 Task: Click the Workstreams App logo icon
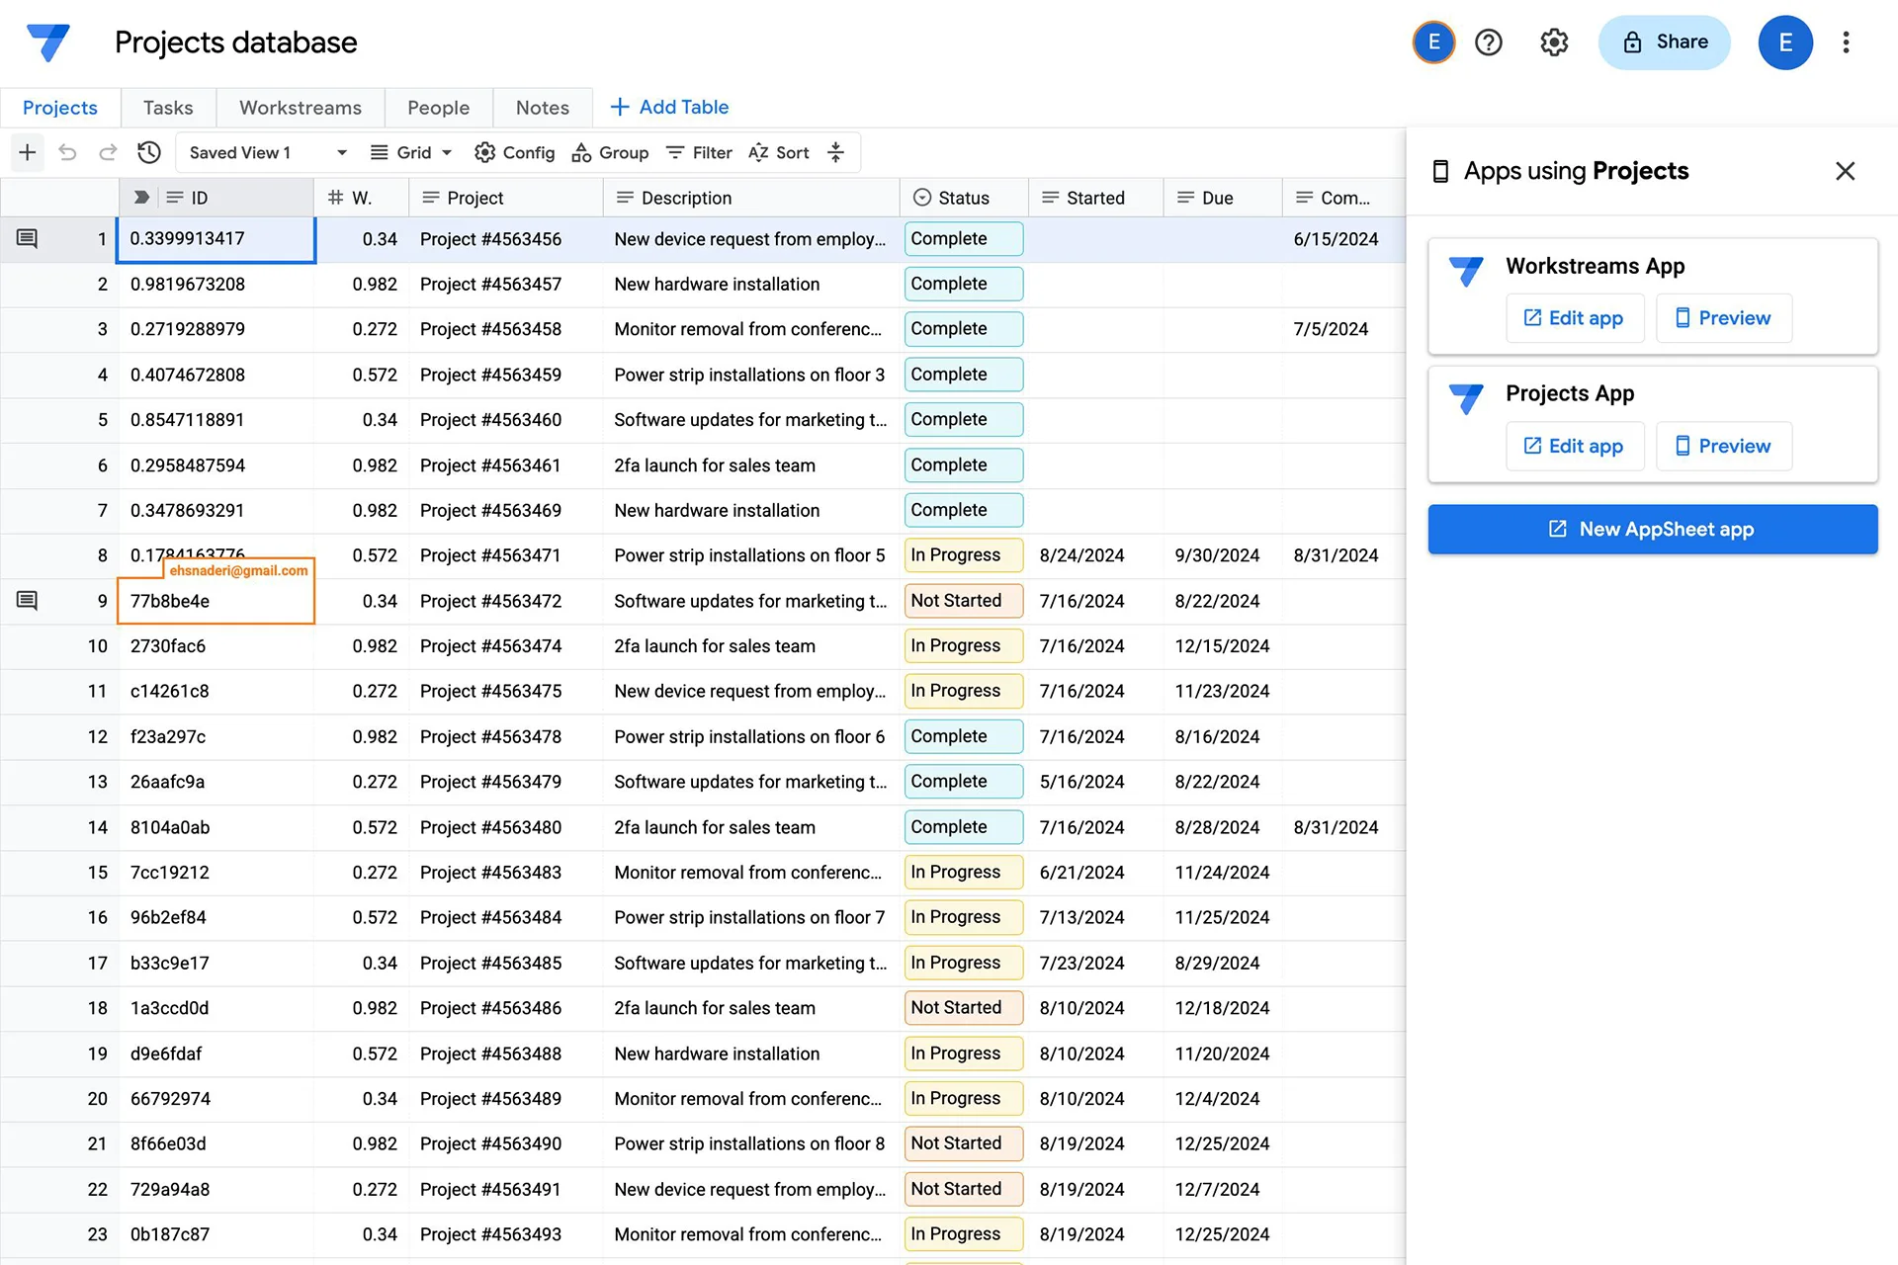(x=1466, y=271)
